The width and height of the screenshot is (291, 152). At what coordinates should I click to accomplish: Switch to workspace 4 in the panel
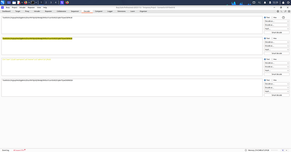[x=56, y=2]
